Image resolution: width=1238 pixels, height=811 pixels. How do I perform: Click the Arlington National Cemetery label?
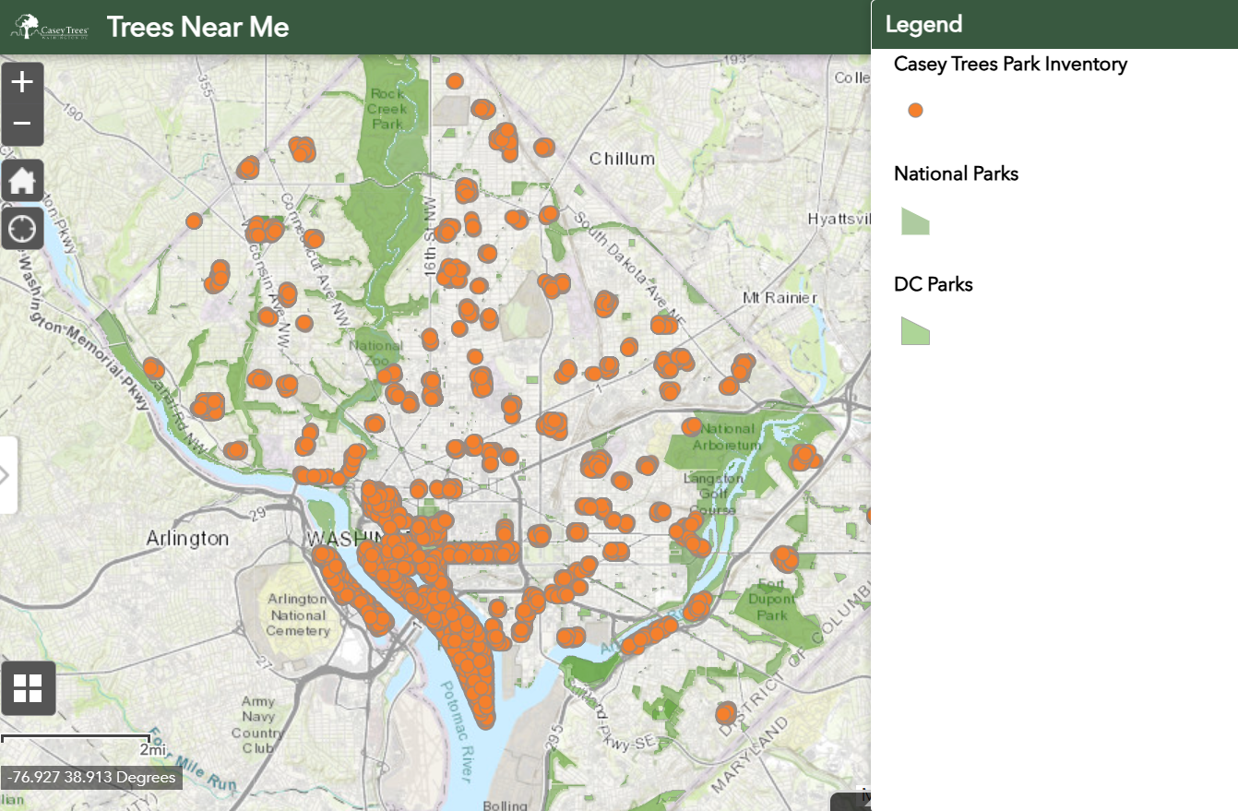(x=298, y=614)
